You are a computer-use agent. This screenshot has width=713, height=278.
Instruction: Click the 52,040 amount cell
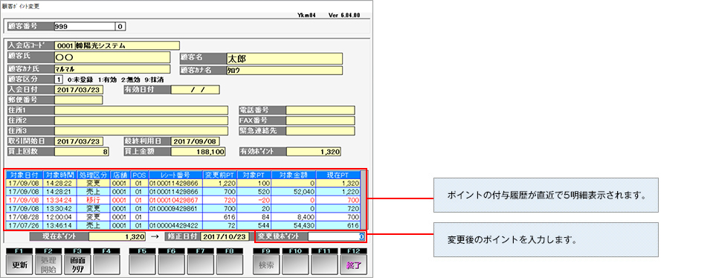[293, 191]
